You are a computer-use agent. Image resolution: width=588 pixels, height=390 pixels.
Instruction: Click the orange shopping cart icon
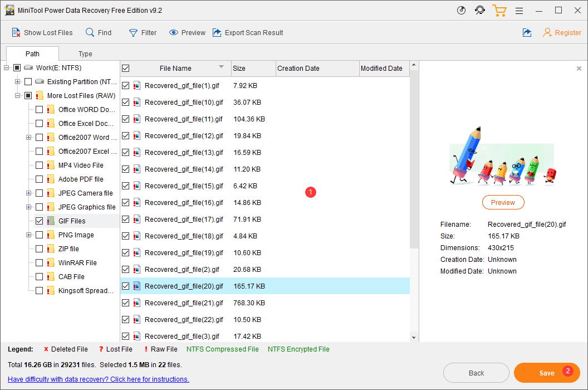click(x=499, y=10)
